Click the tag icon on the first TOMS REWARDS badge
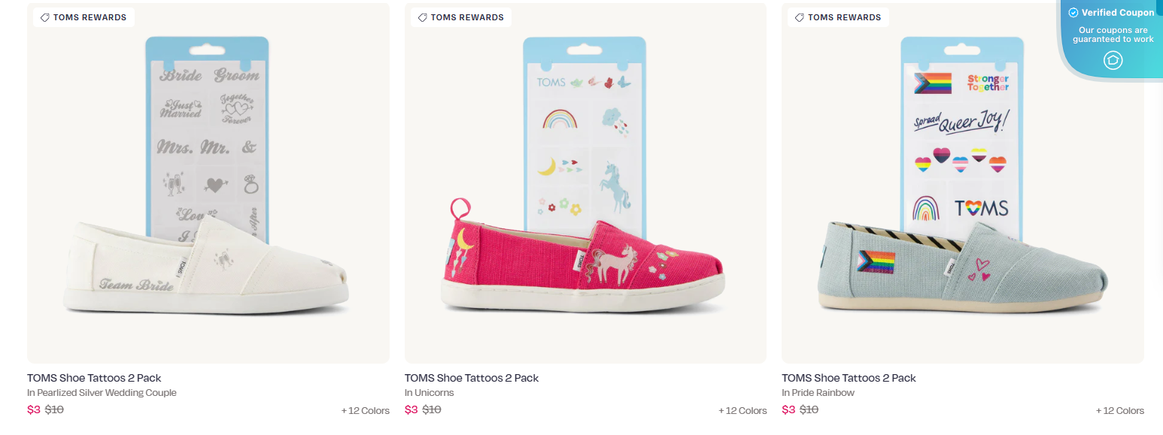 pyautogui.click(x=45, y=17)
